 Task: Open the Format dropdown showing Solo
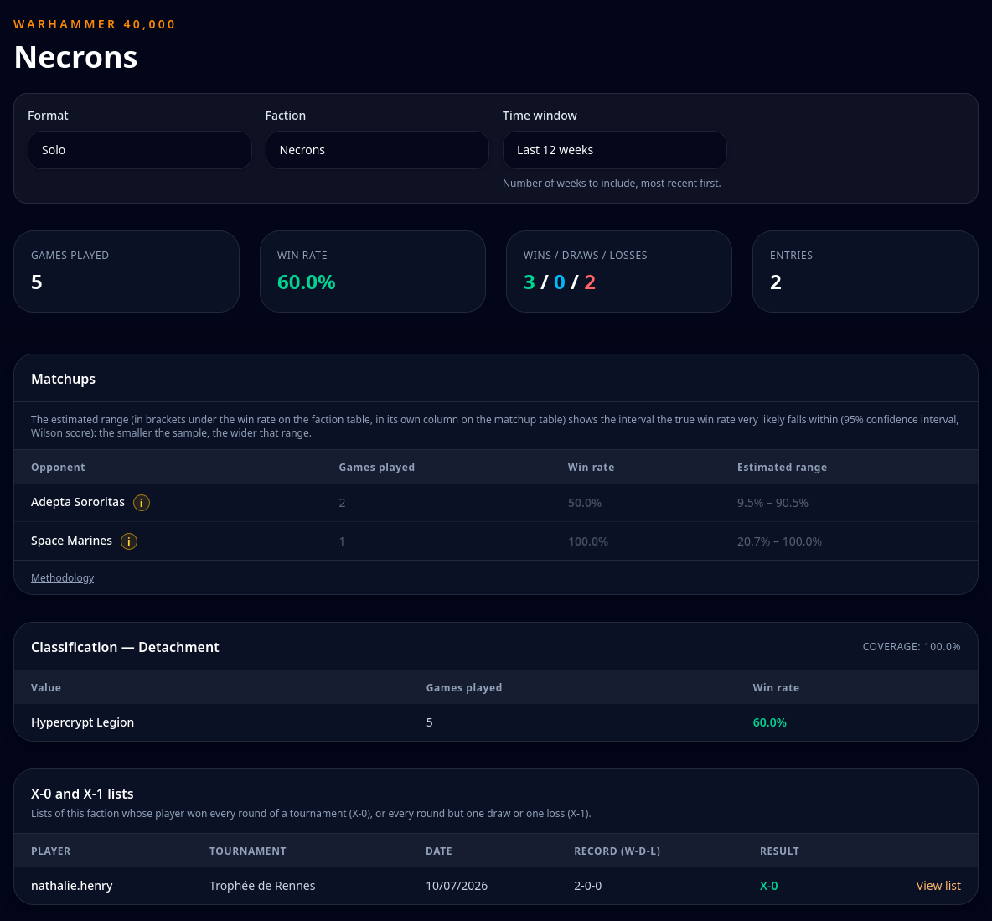[x=140, y=150]
